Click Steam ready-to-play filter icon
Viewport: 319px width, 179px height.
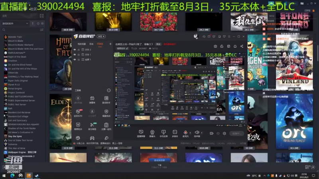point(42,23)
